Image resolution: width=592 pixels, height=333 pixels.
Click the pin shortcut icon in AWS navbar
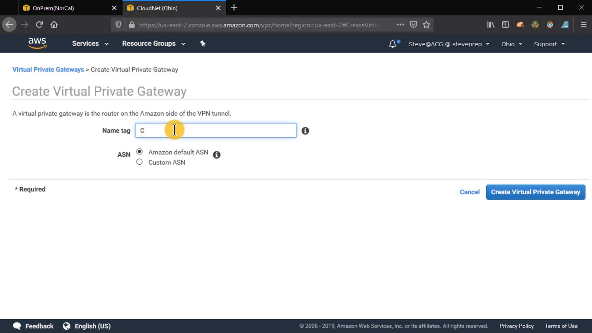pos(203,43)
